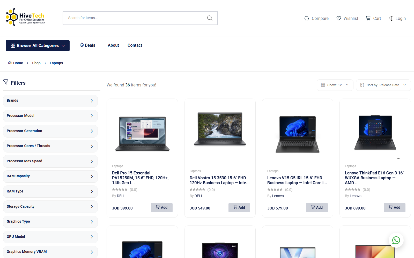414x258 pixels.
Task: Expand the Storage Capacity filter
Action: pos(50,207)
